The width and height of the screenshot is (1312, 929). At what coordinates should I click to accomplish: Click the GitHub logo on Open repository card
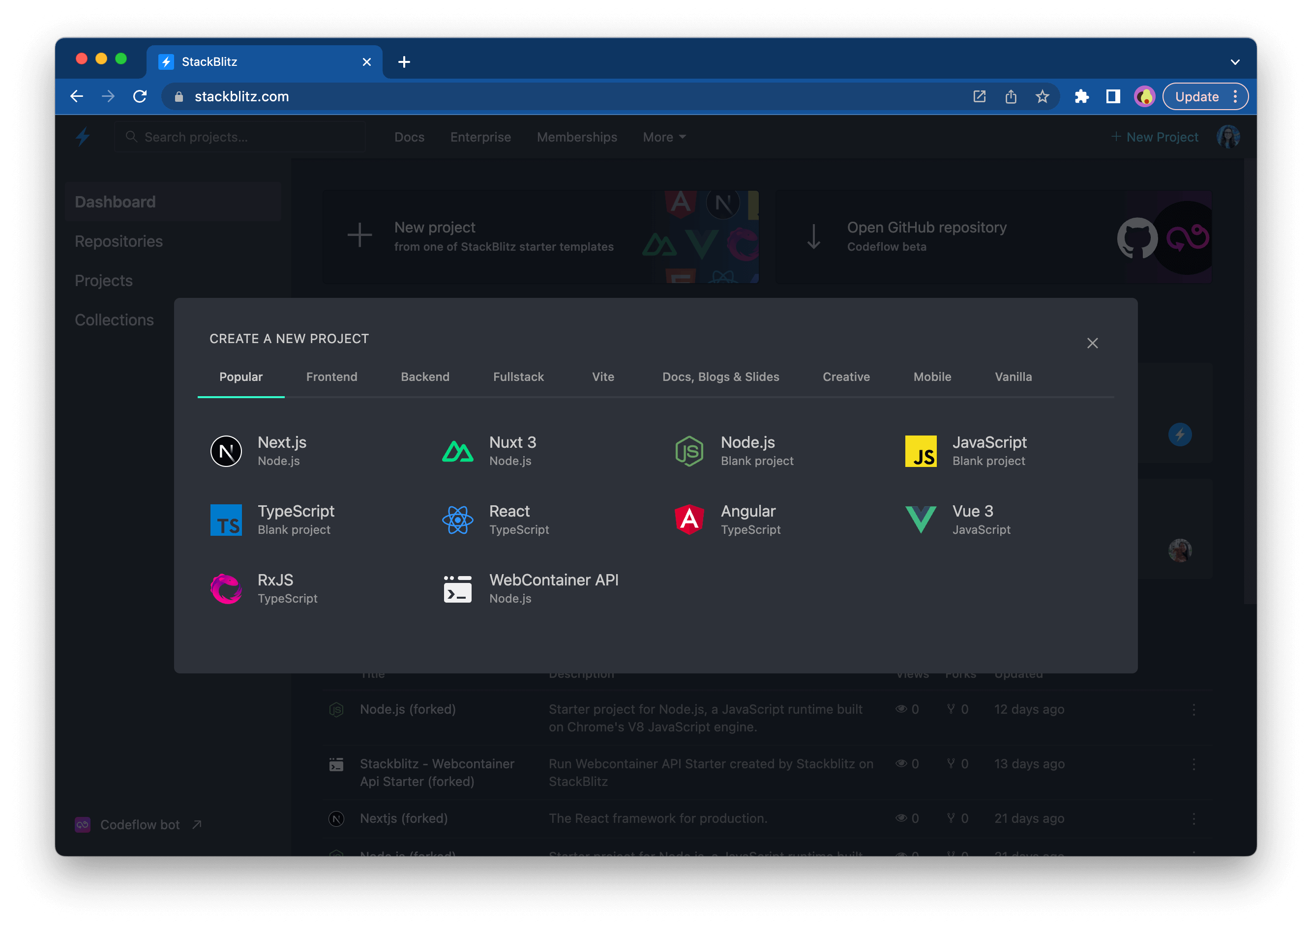tap(1138, 238)
